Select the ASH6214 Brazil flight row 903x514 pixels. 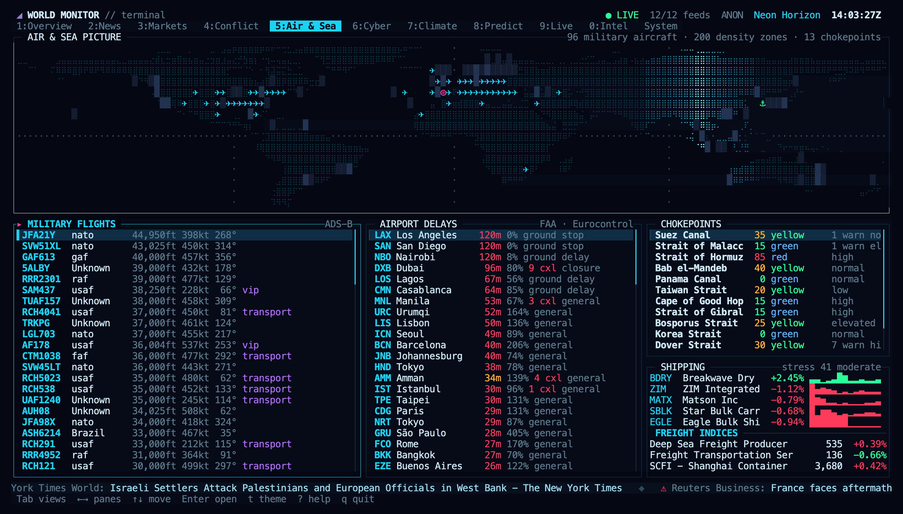[x=184, y=433]
